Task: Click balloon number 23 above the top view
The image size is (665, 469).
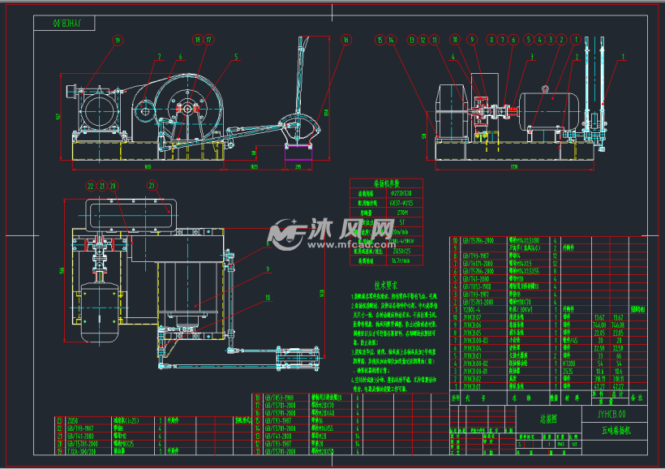Action: [x=152, y=186]
